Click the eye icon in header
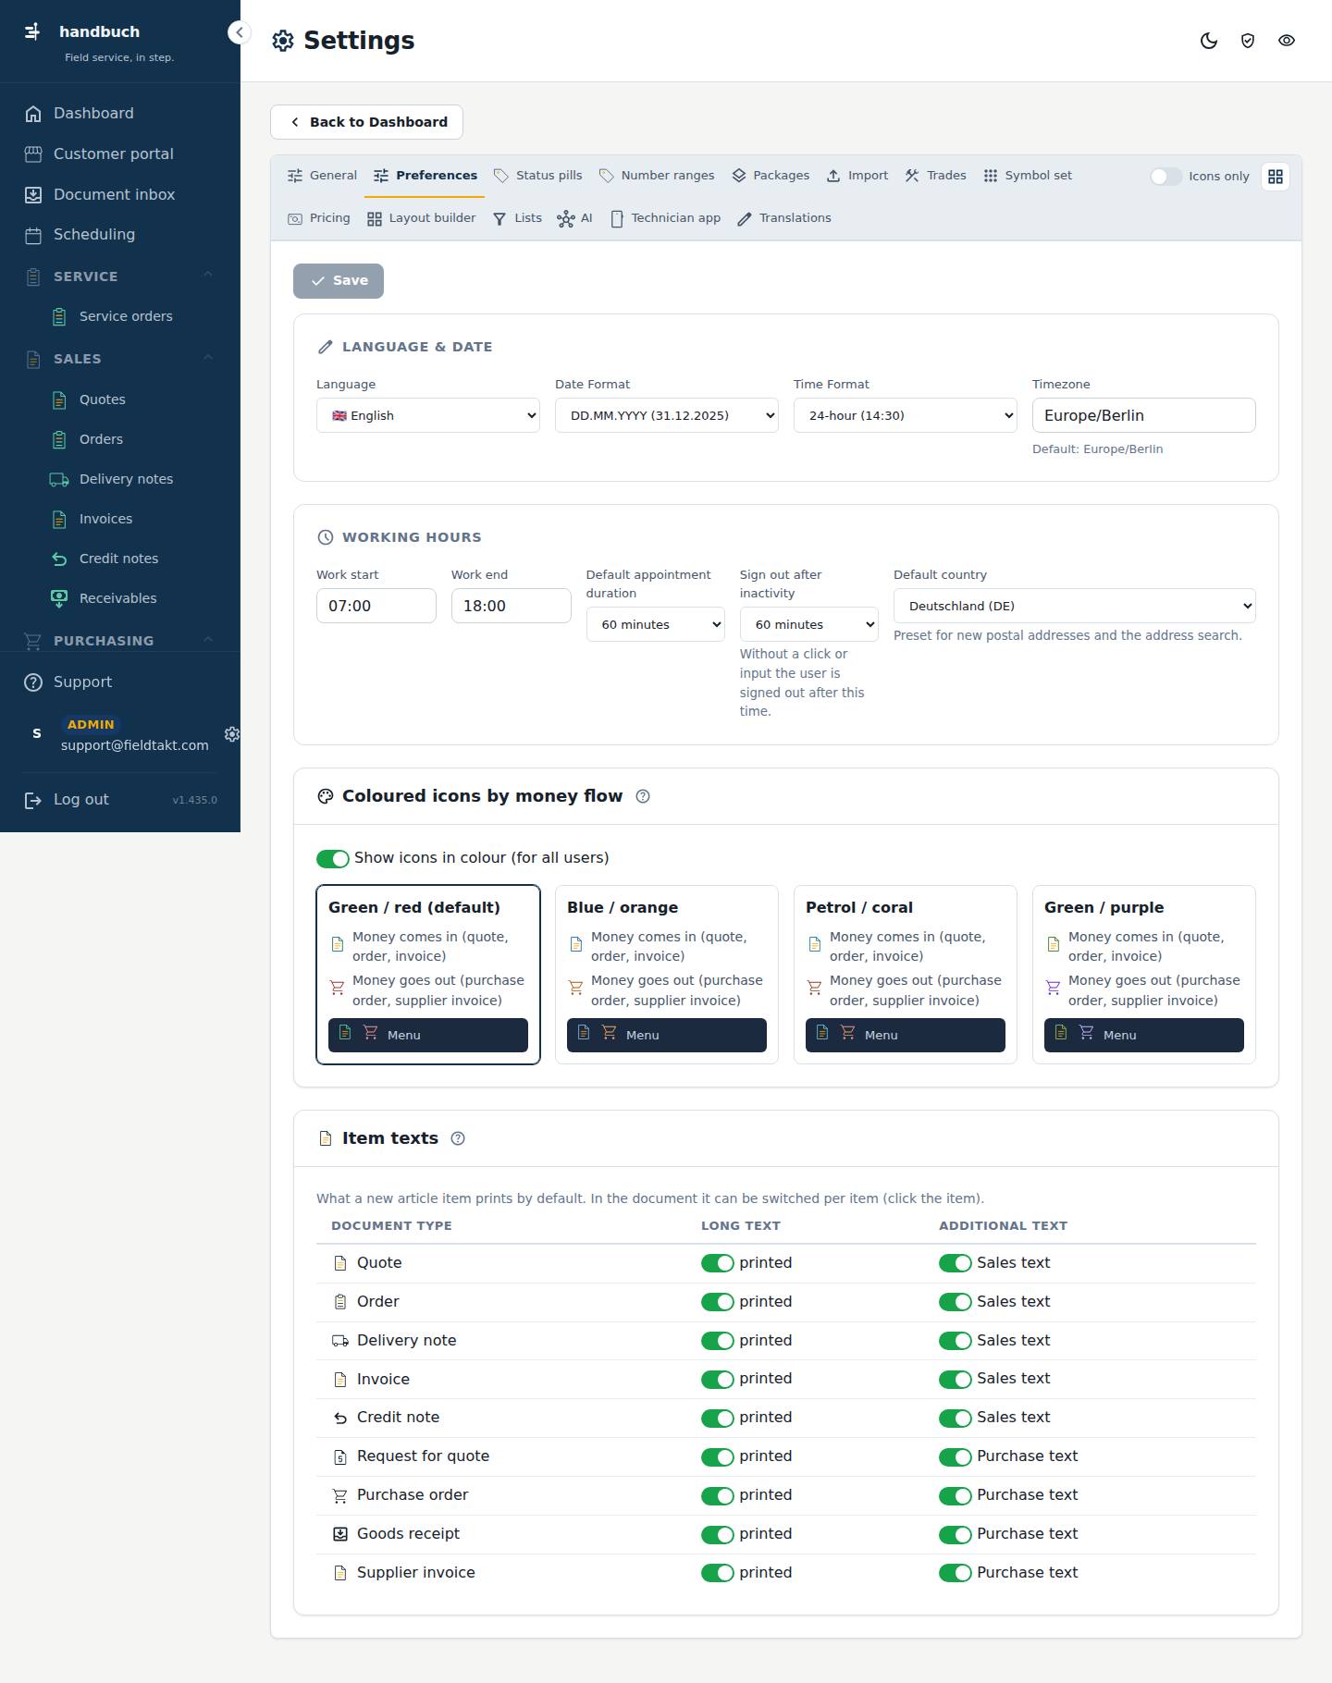 1287,41
